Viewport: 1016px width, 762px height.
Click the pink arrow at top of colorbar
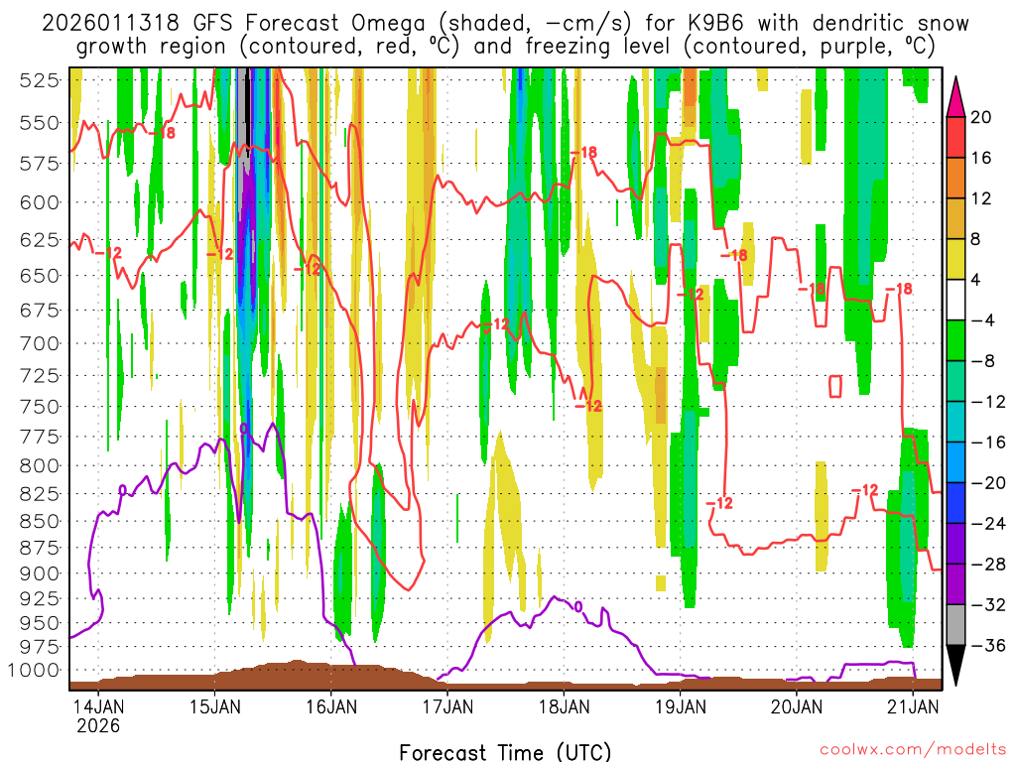pos(955,98)
